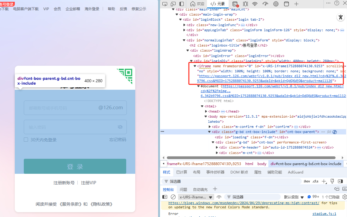Click 忘记密码 forgot password link
Screen dimensions: 347x217
tap(118, 140)
